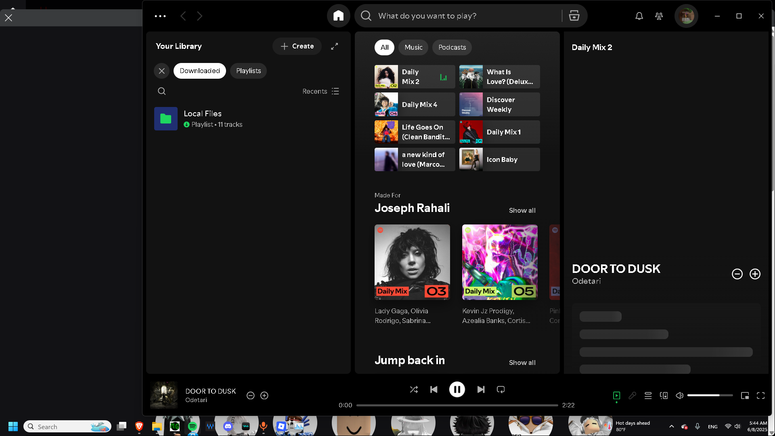This screenshot has width=775, height=436.
Task: Open Life Goes On (Clean Bandit) tile
Action: pos(415,132)
